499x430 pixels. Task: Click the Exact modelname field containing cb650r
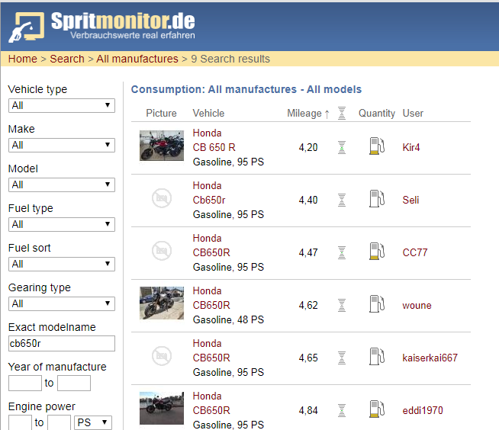click(x=62, y=344)
